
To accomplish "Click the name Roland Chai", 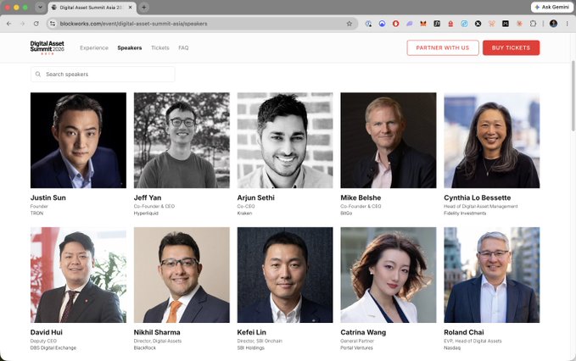I will coord(464,332).
